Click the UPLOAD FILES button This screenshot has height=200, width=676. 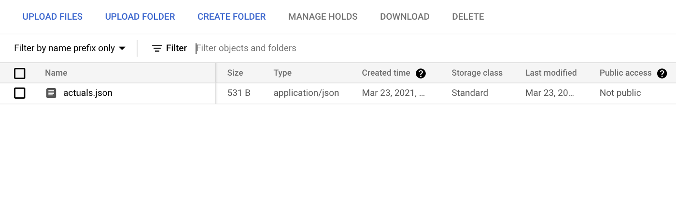53,17
